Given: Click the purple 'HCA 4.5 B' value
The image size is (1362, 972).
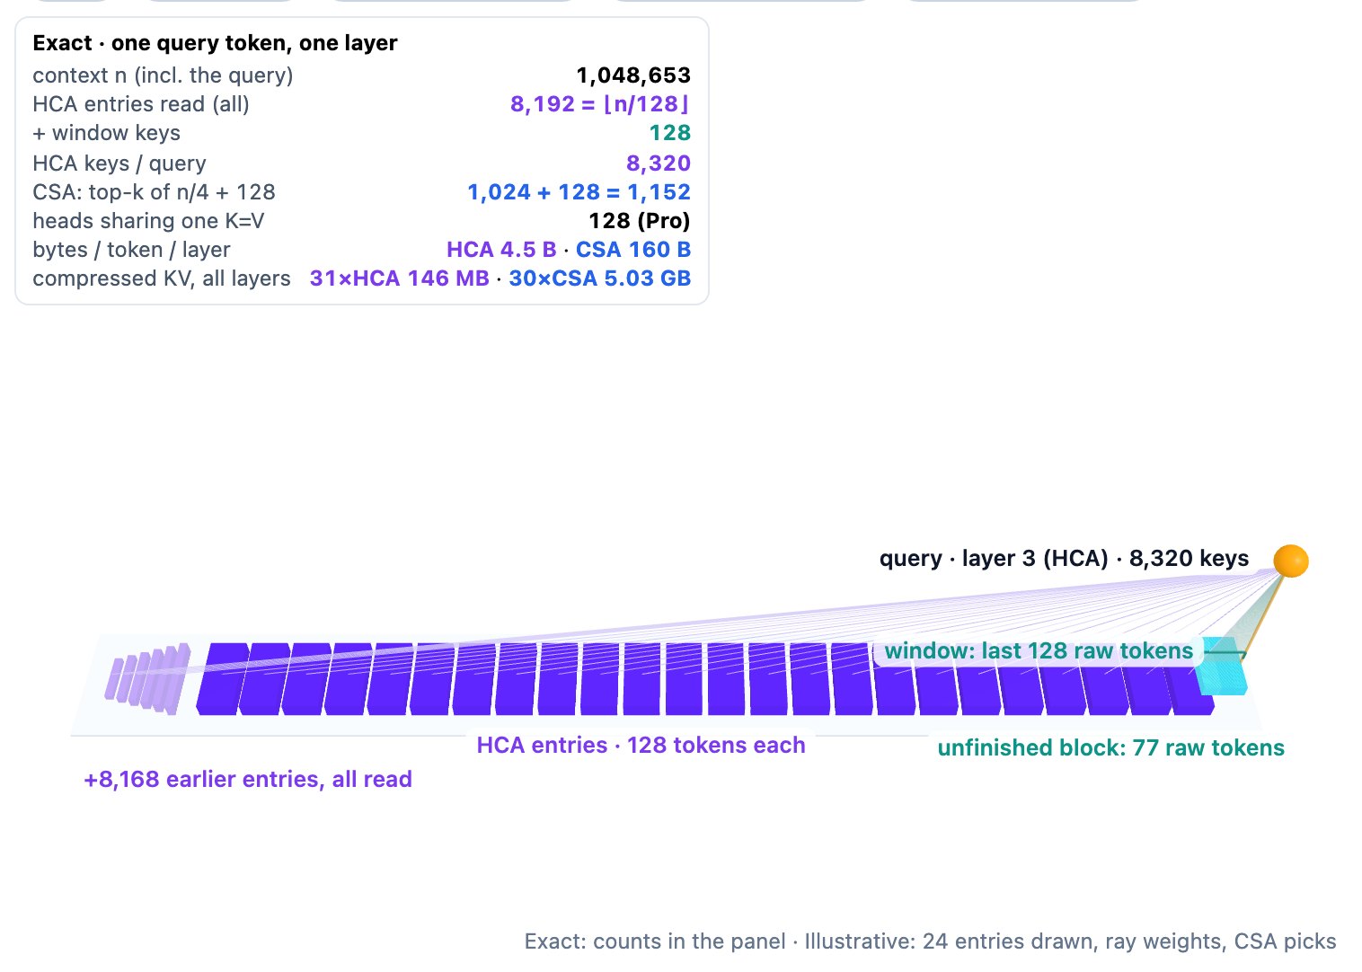Looking at the screenshot, I should (501, 250).
